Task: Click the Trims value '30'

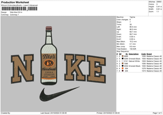Action: coord(131,24)
